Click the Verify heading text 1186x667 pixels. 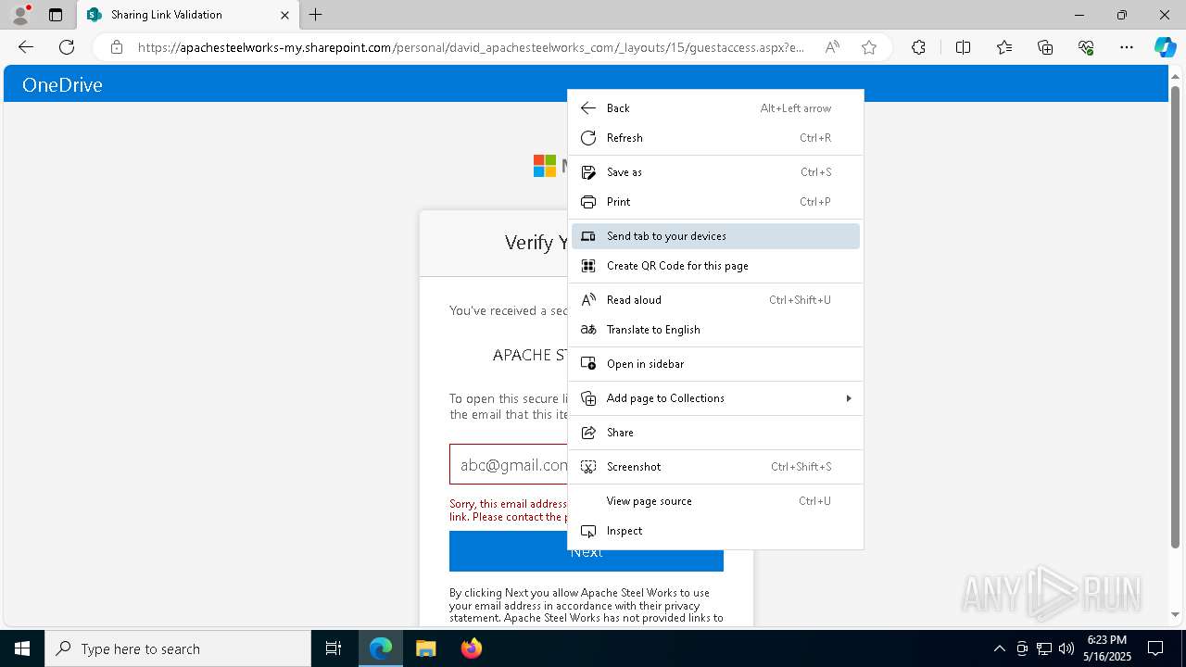click(536, 243)
